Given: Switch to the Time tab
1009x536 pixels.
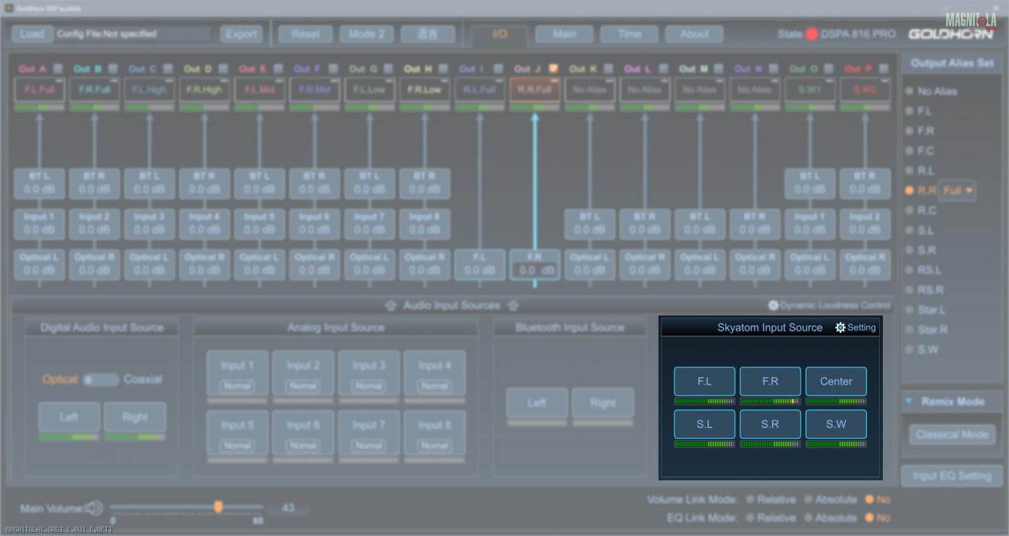Looking at the screenshot, I should pos(629,34).
